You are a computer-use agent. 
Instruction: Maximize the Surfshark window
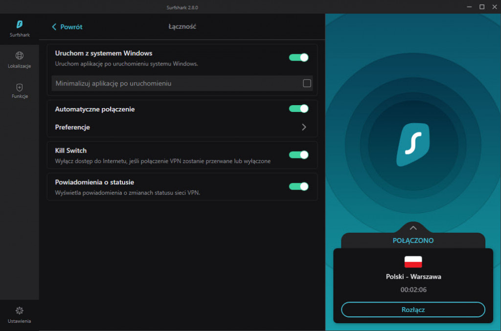[481, 7]
